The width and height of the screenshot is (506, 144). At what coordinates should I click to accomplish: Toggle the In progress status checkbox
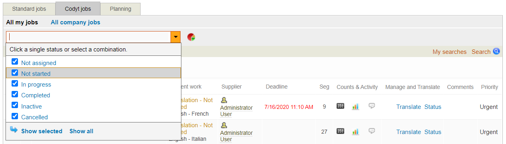click(15, 84)
